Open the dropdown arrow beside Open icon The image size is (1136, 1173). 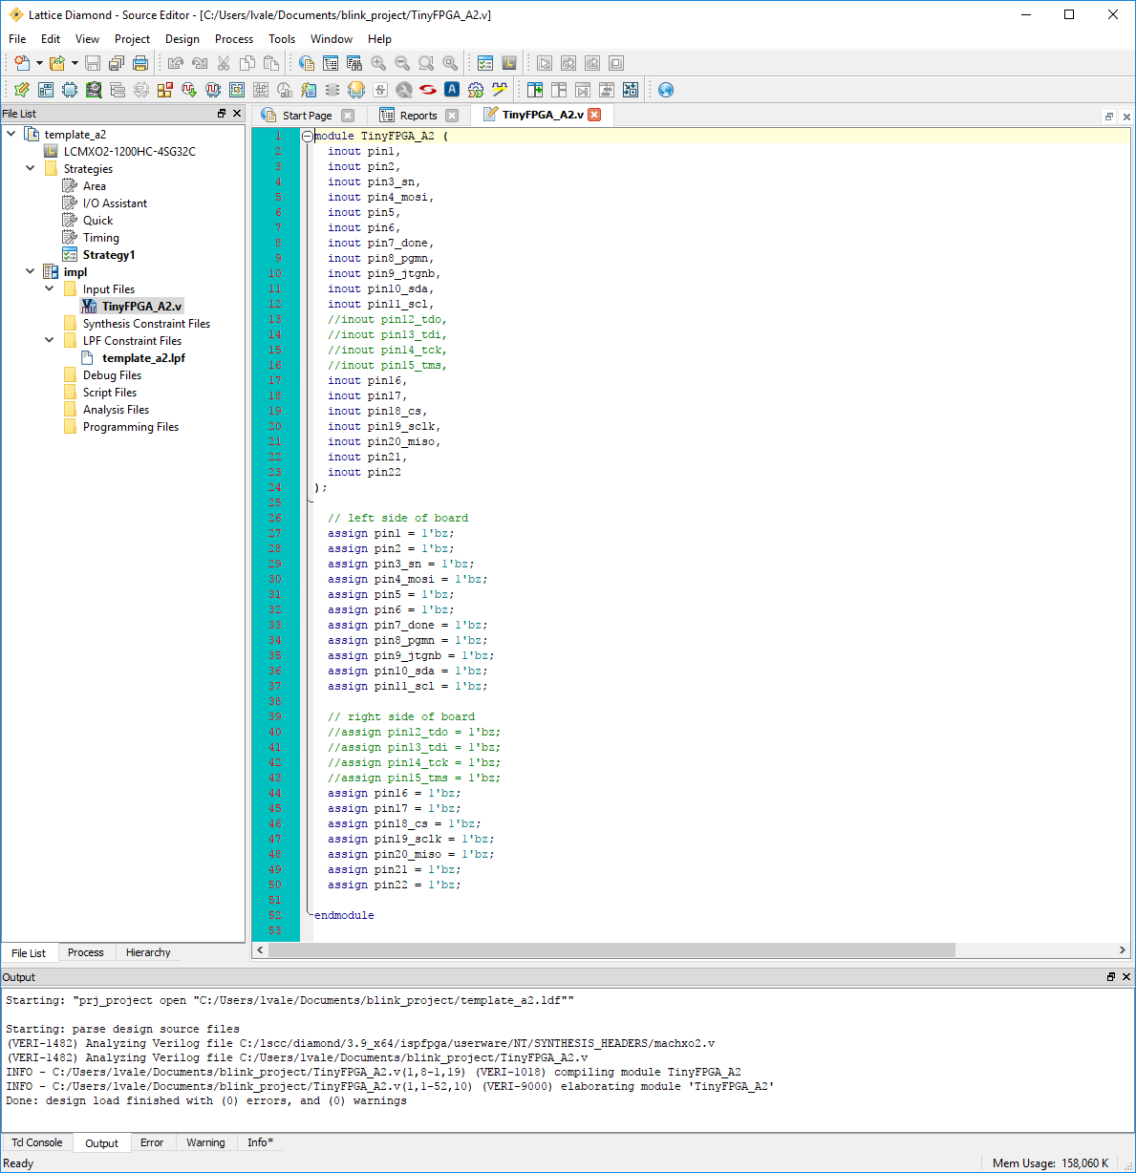75,63
